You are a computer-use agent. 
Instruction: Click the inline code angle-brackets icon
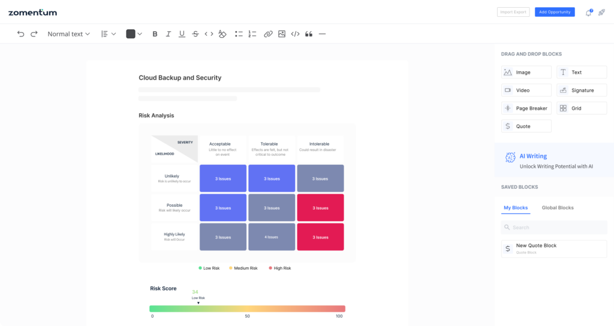[209, 34]
